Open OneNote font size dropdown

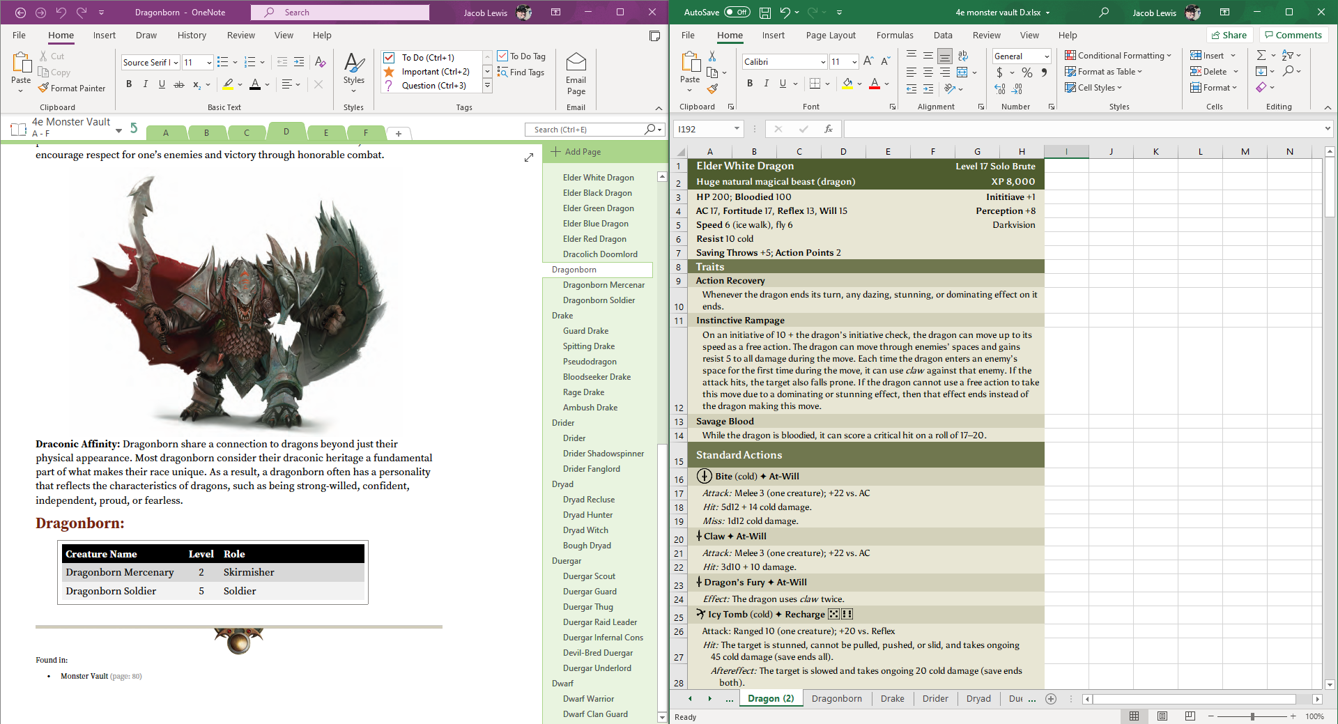click(209, 63)
